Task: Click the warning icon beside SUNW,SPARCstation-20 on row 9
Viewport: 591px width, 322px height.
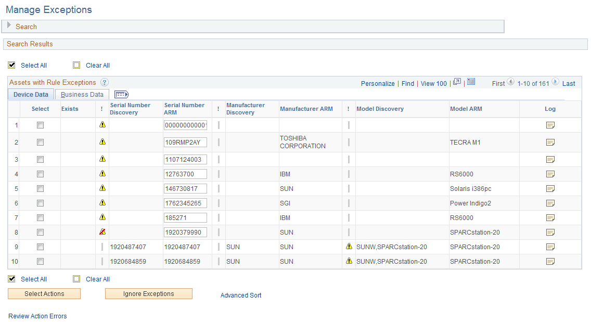Action: pyautogui.click(x=349, y=246)
